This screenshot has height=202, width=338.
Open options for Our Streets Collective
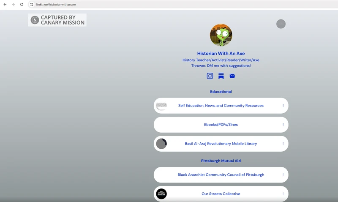tap(283, 194)
